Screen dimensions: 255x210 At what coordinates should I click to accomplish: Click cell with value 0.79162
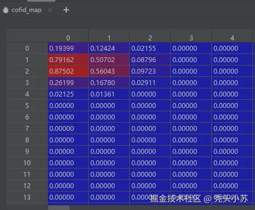point(68,60)
